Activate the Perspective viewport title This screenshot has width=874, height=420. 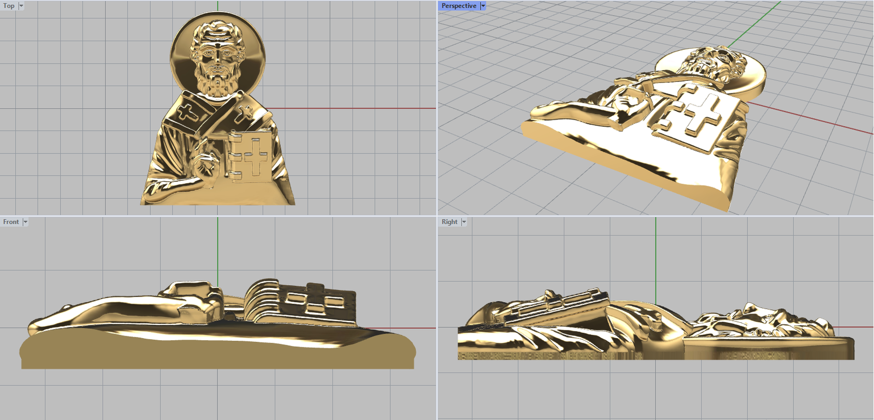458,6
